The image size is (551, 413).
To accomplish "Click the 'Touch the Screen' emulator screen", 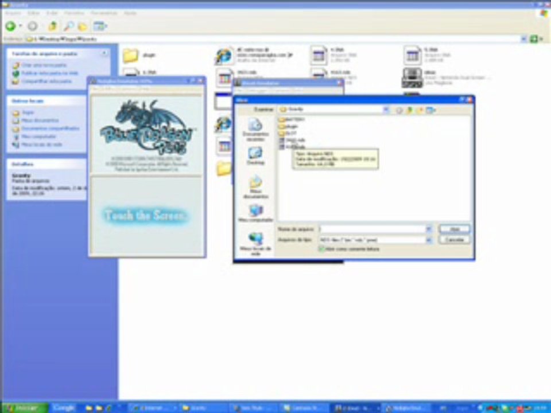I will pyautogui.click(x=145, y=215).
